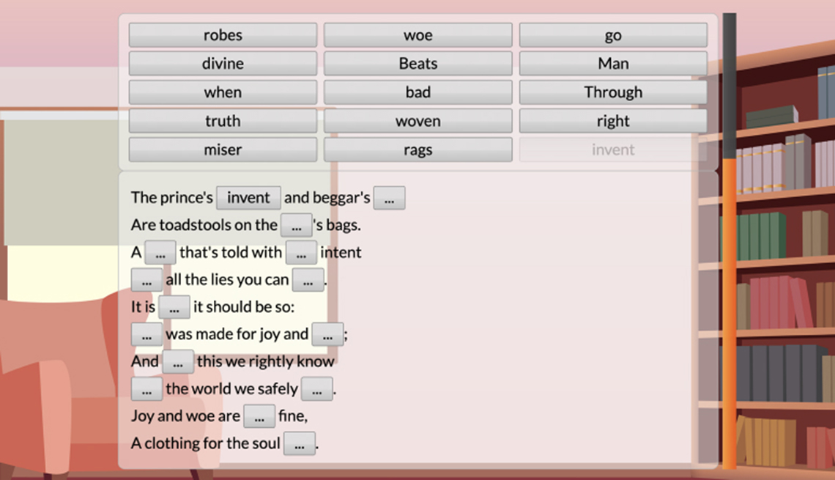Choose the 'Man' word tile

pos(613,64)
